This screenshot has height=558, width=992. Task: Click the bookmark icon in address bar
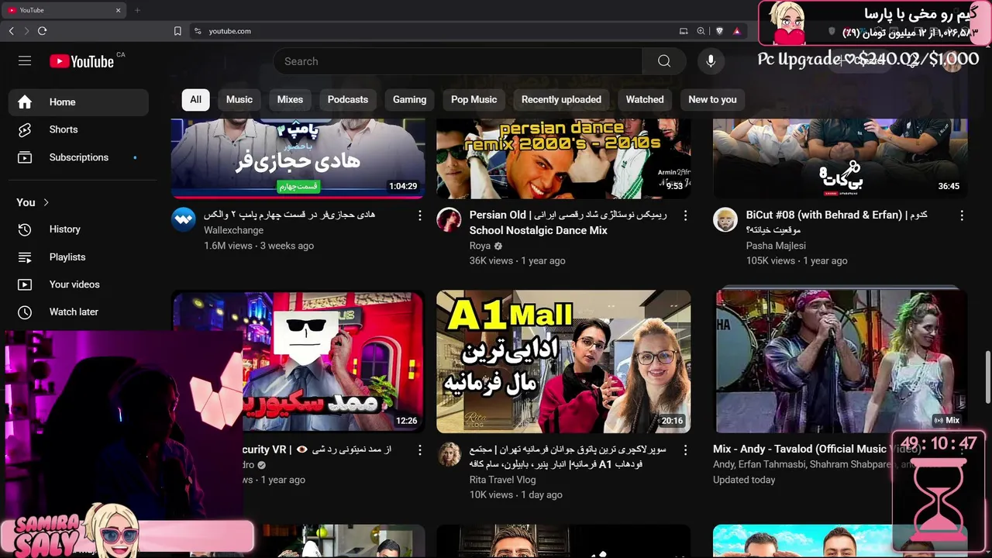pyautogui.click(x=177, y=31)
